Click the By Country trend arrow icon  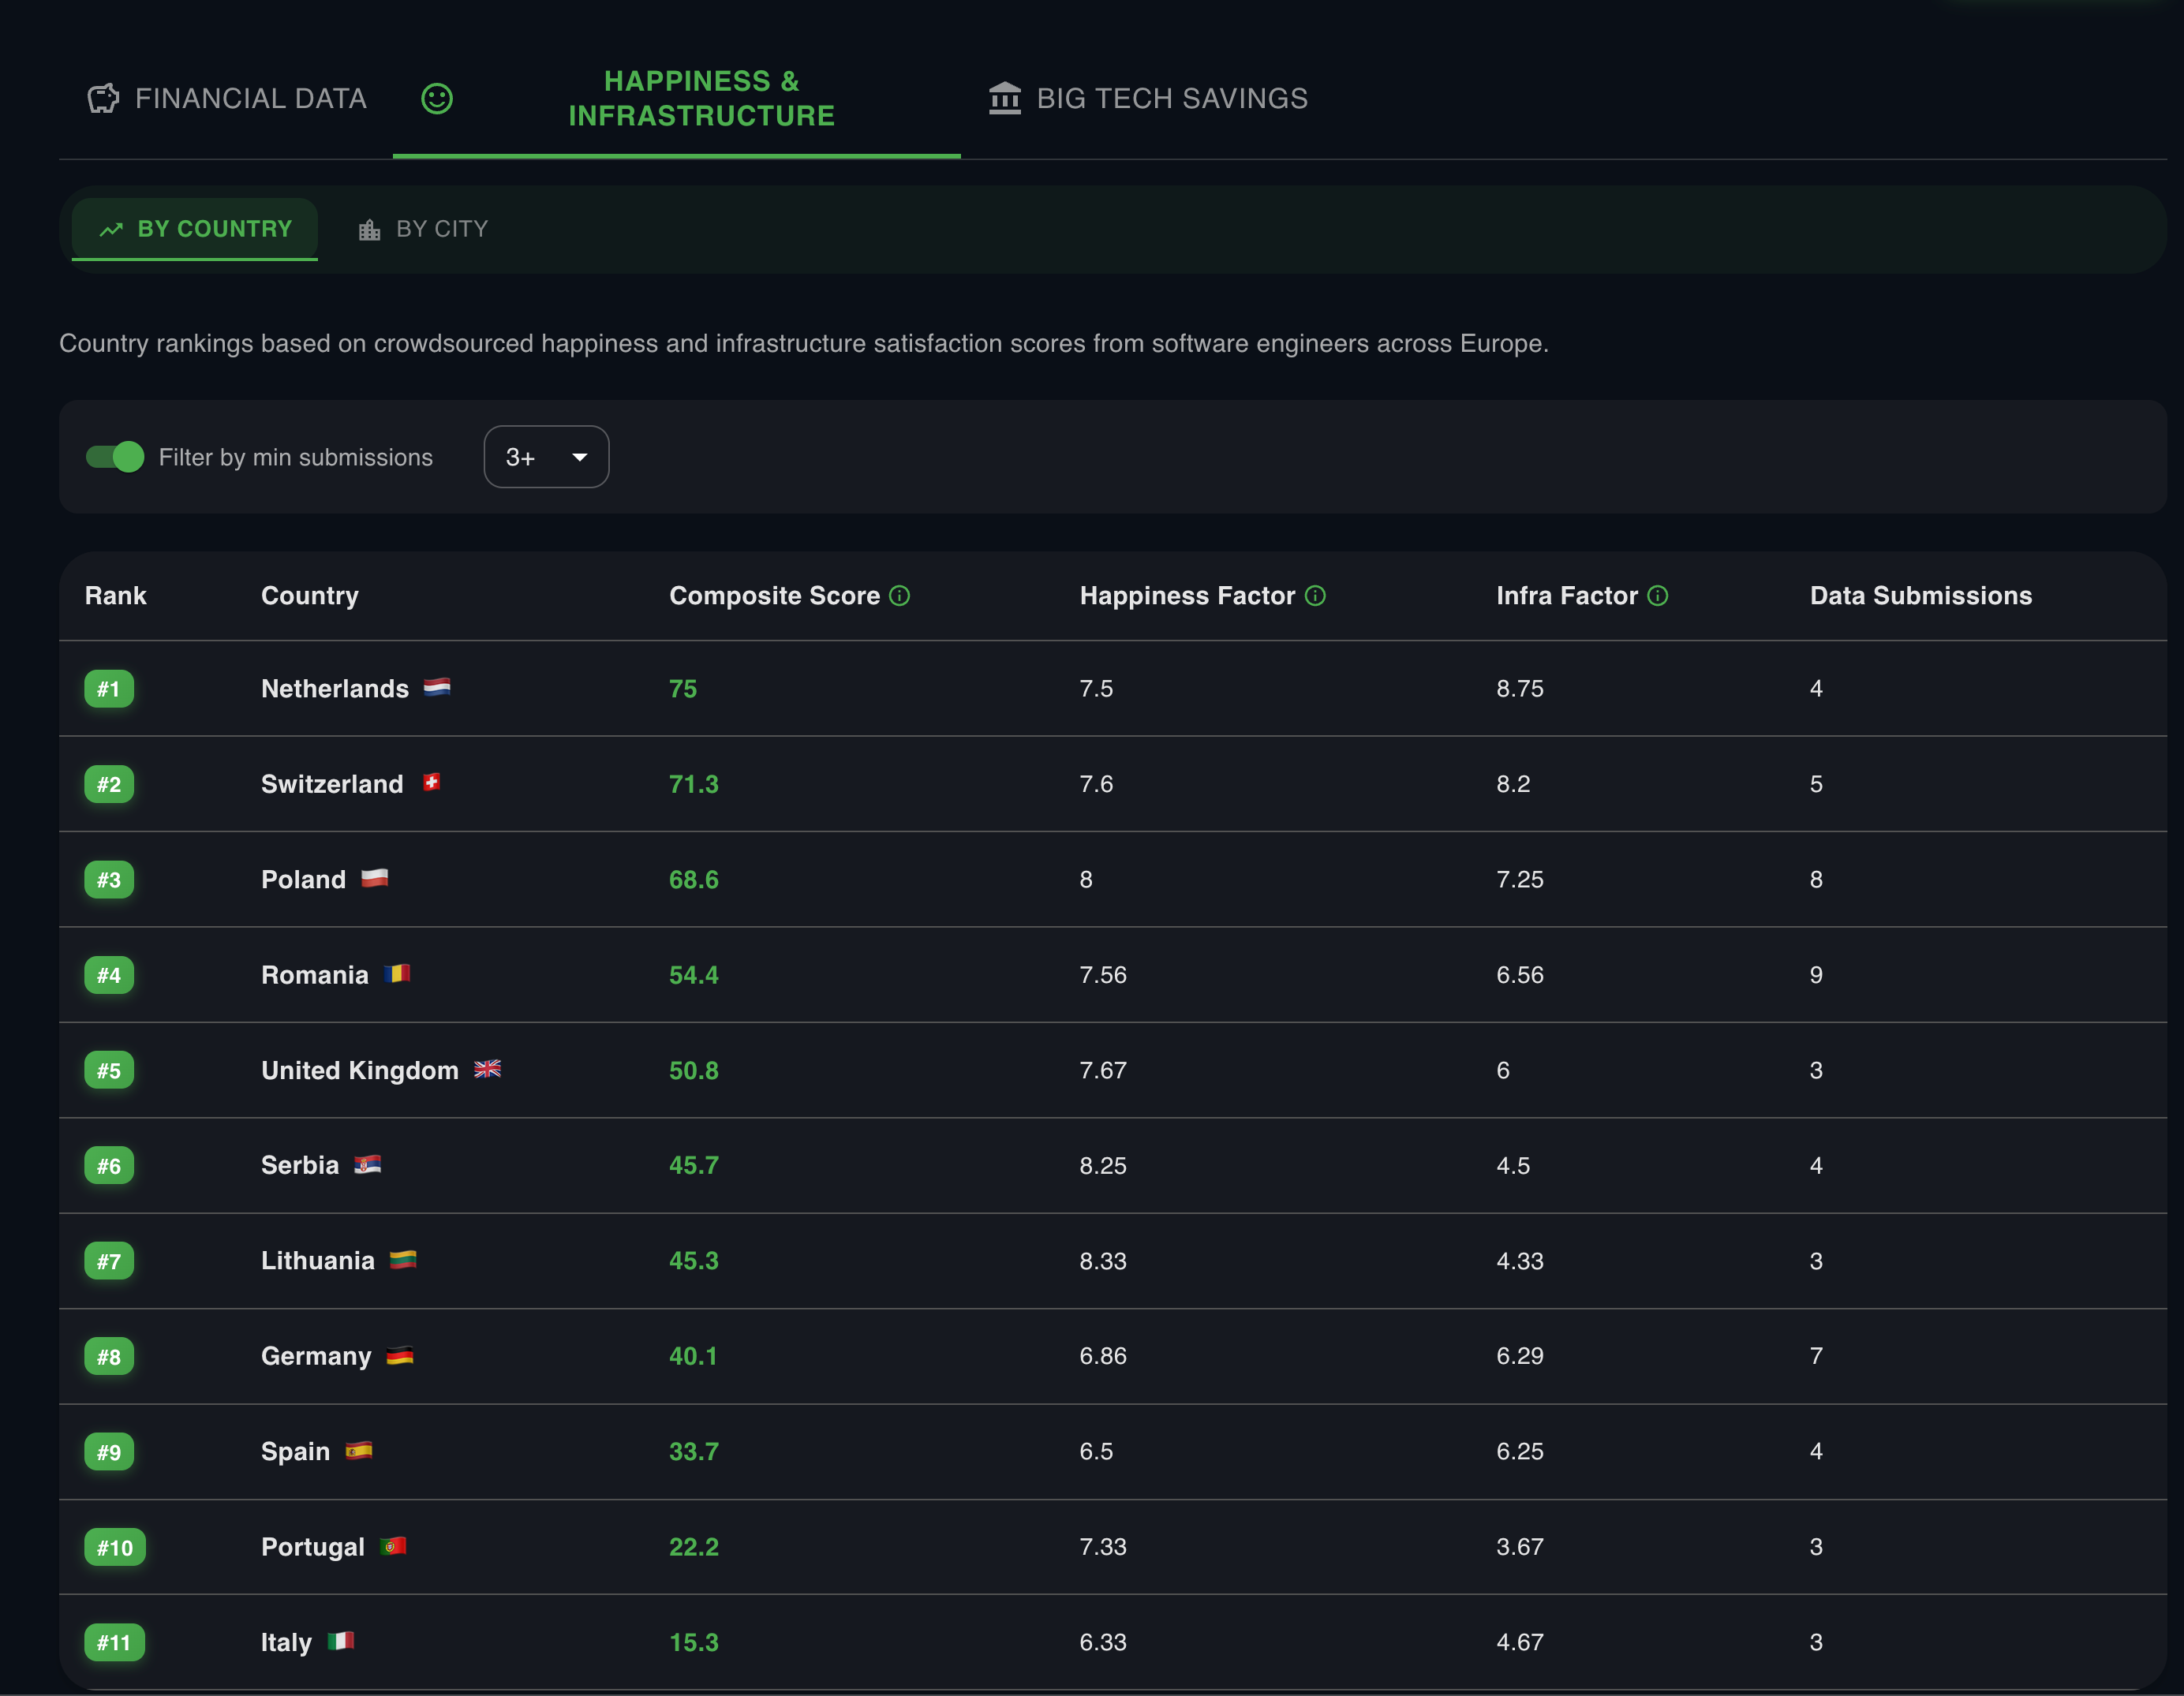tap(111, 230)
